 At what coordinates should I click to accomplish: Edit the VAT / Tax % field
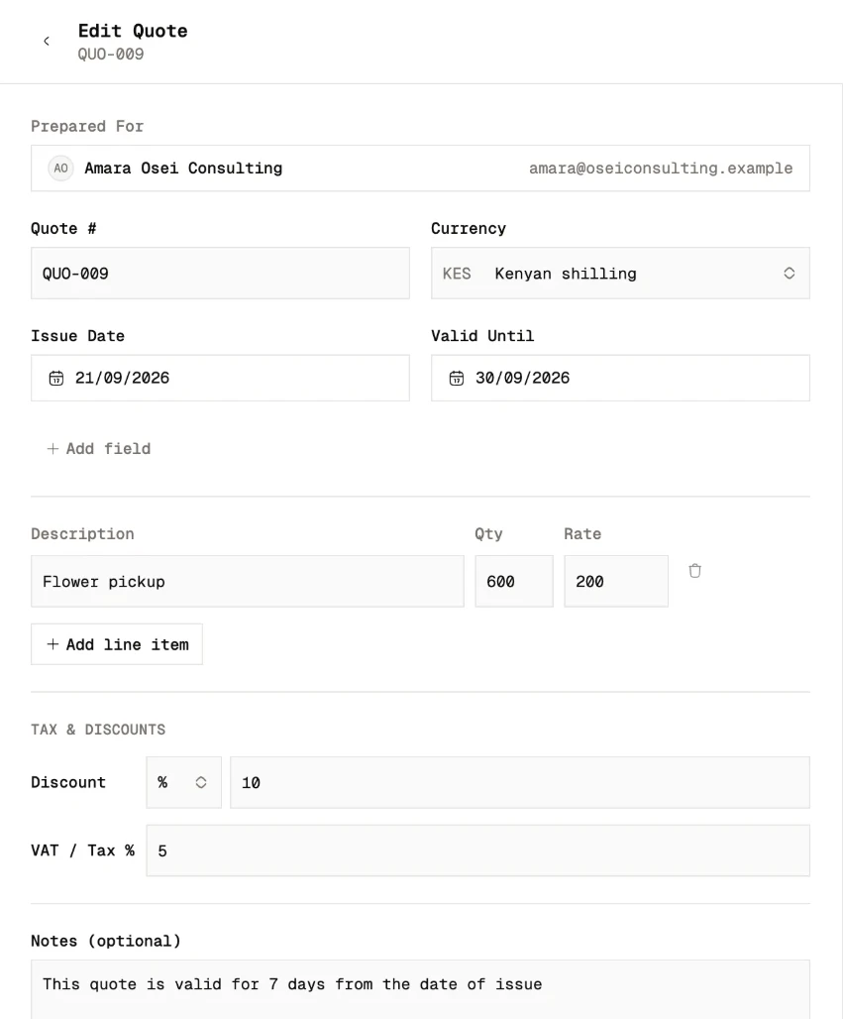point(478,850)
